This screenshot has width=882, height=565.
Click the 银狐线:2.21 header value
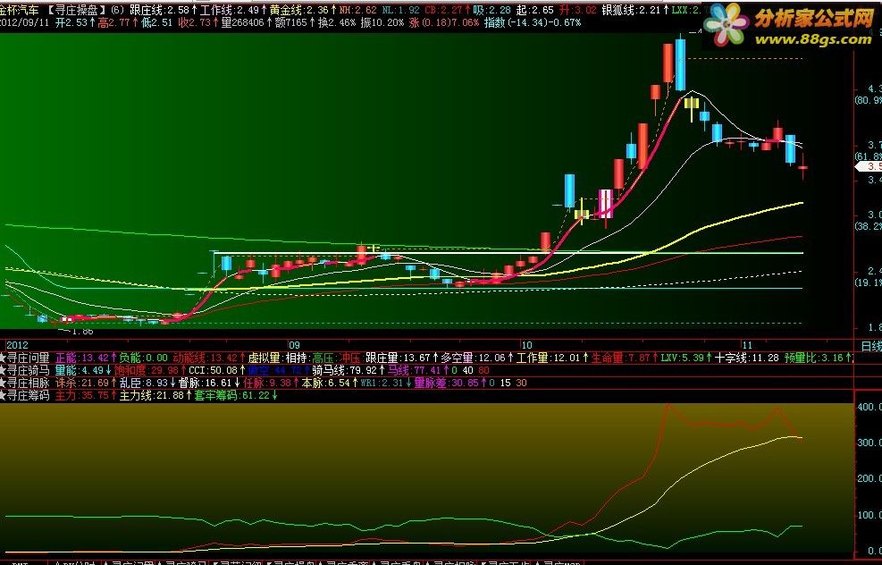(x=631, y=10)
